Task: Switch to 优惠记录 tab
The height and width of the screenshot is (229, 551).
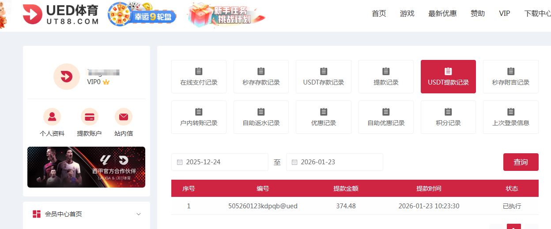Action: (324, 117)
